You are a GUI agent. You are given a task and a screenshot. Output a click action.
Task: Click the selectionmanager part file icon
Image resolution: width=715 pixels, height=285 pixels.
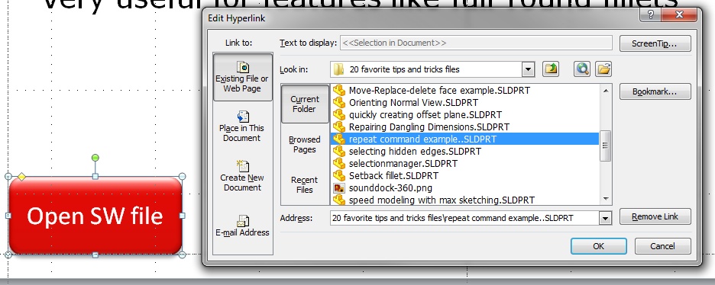(x=339, y=163)
